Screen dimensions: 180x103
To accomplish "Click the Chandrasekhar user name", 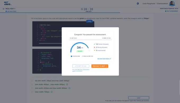I will click(x=162, y=3).
